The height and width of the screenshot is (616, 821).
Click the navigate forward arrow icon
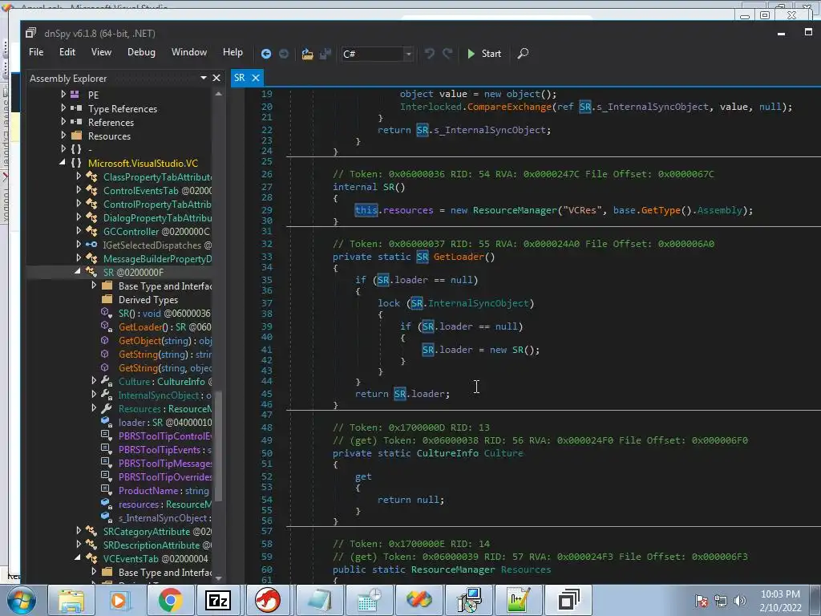pos(284,54)
